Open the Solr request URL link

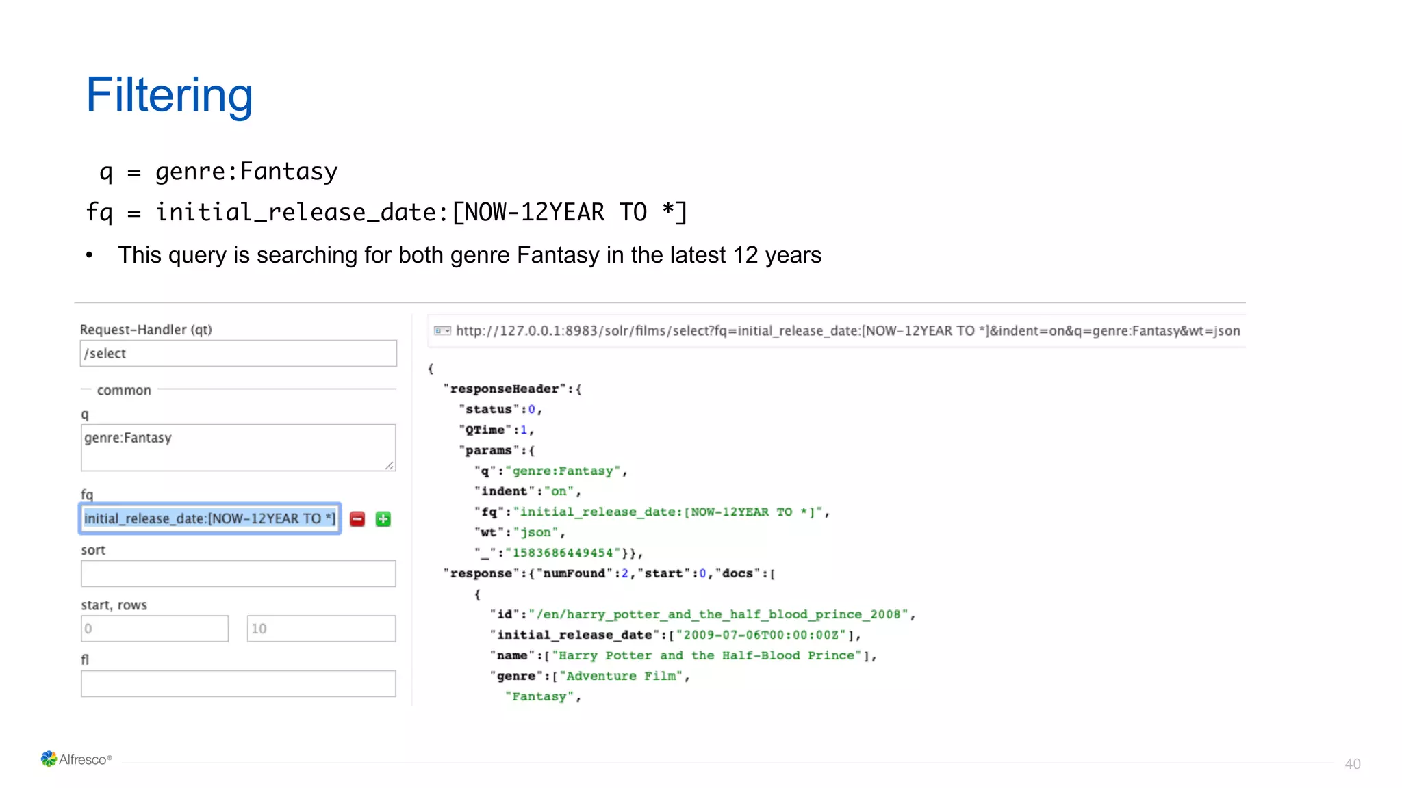[x=847, y=331]
